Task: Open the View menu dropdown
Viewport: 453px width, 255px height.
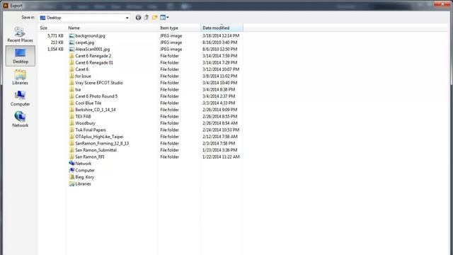Action: pyautogui.click(x=164, y=18)
